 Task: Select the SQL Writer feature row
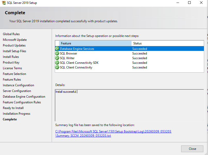(x=67, y=58)
